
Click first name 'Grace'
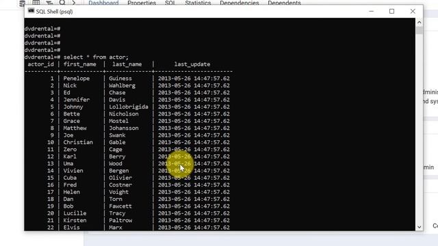pyautogui.click(x=71, y=121)
